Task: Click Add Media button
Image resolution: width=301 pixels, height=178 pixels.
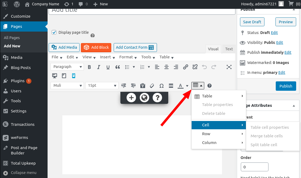Action: click(64, 47)
